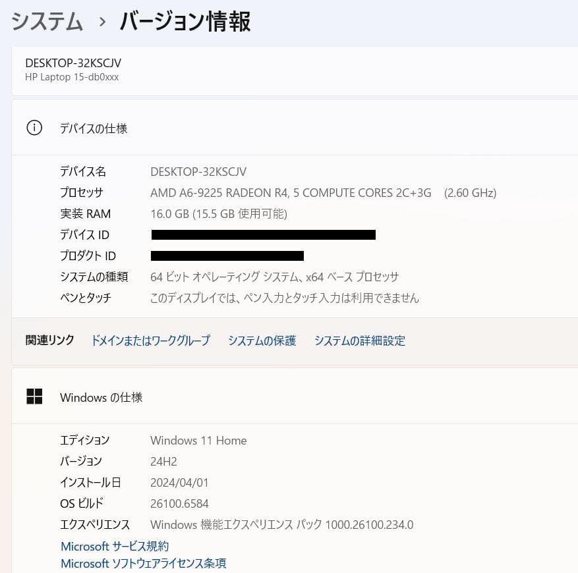
Task: Open Microsoft ソフトウェアライセンス条項
Action: coord(143,563)
